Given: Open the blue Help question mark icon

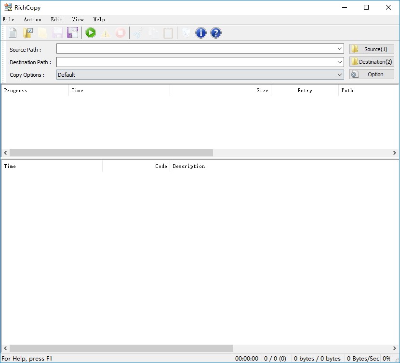Looking at the screenshot, I should tap(216, 33).
